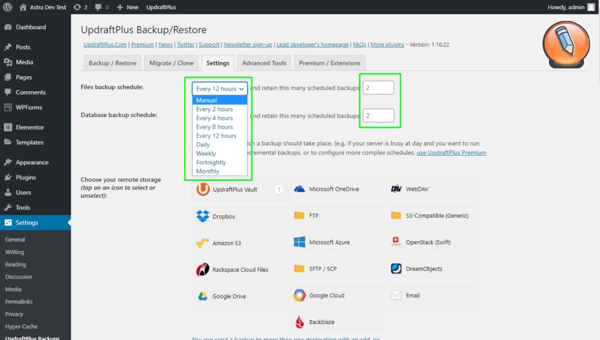
Task: Follow the use UpdraftPlus Premium link
Action: [452, 152]
